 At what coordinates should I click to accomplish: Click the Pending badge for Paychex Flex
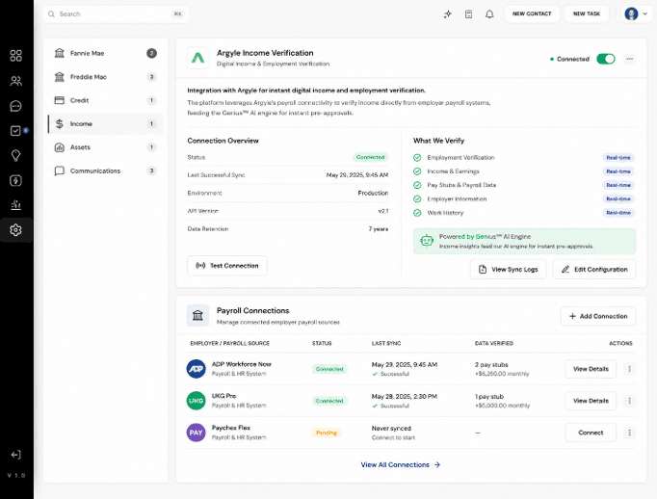pos(327,433)
